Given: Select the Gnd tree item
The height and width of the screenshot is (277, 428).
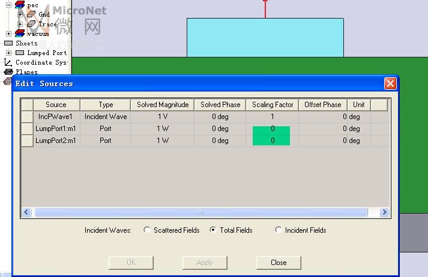Looking at the screenshot, I should click(44, 14).
